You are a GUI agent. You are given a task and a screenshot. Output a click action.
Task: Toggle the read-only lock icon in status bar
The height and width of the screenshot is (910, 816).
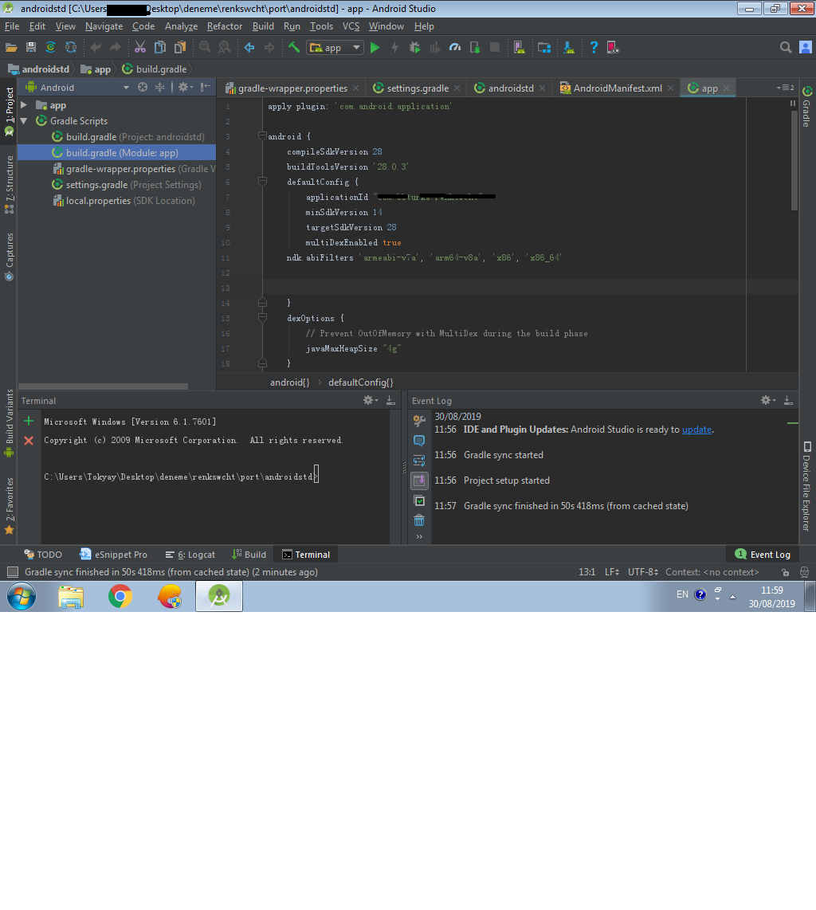pos(785,572)
